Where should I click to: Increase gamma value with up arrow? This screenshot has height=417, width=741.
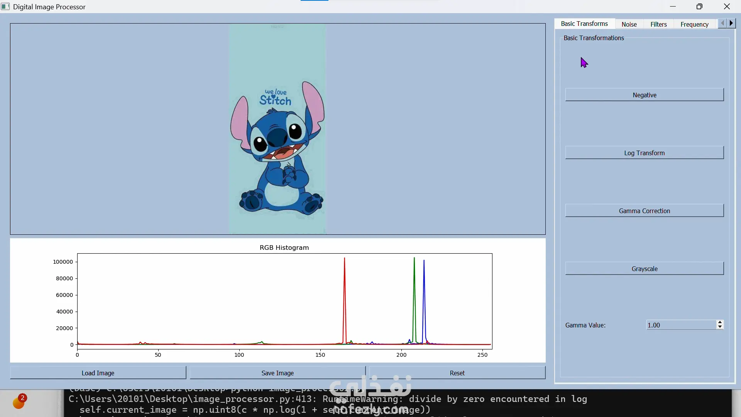tap(720, 322)
